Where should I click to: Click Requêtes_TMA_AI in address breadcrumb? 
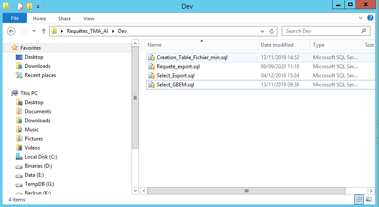pos(87,31)
